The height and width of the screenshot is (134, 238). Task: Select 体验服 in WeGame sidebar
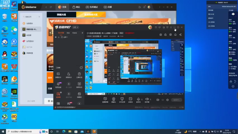[31, 35]
